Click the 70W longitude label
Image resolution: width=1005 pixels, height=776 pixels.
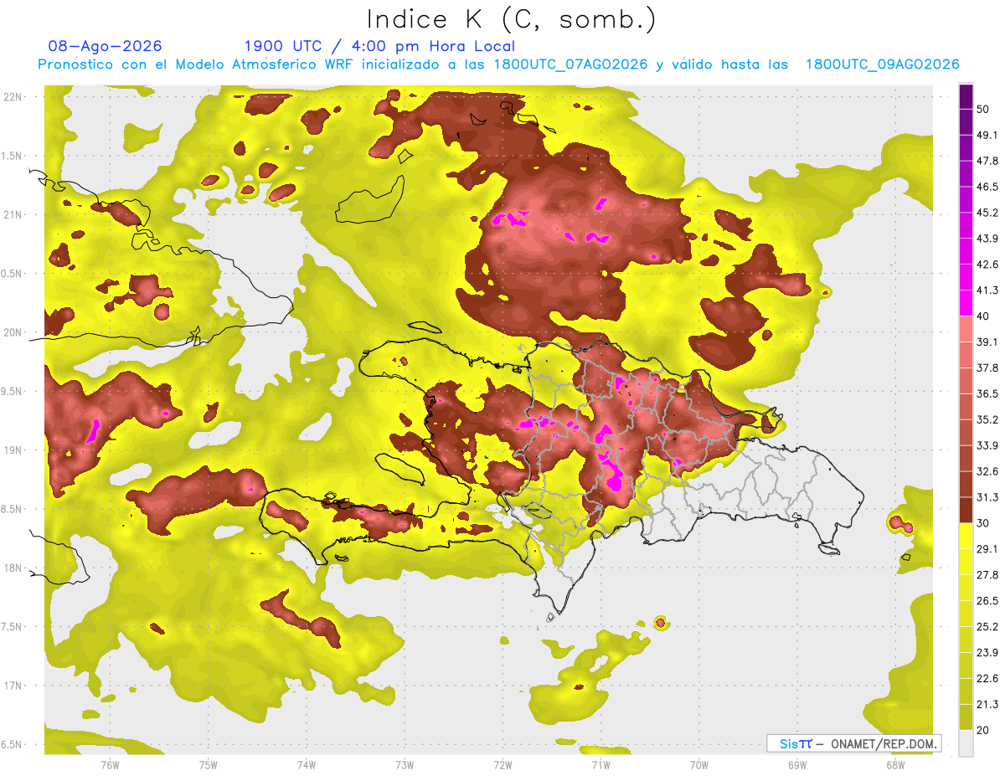(699, 765)
